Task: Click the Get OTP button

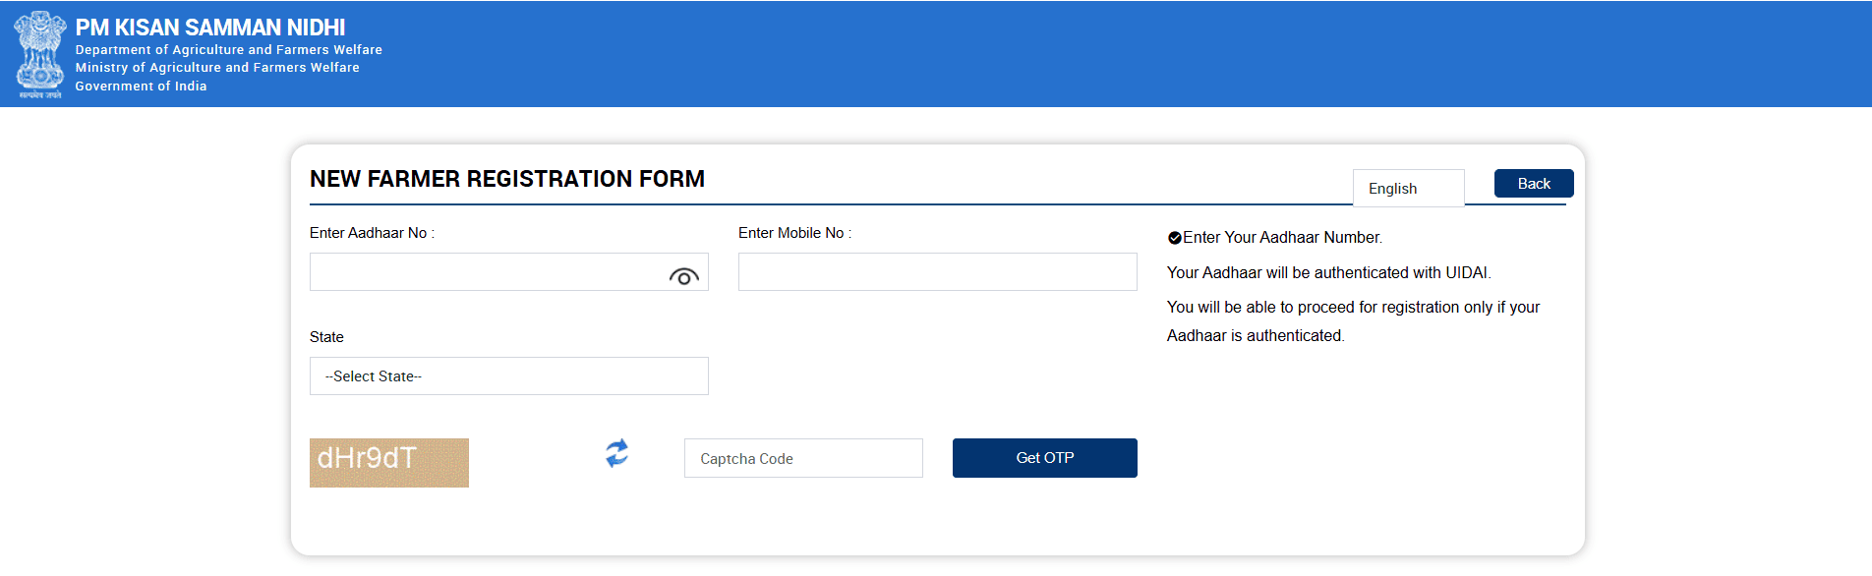Action: pos(1045,458)
